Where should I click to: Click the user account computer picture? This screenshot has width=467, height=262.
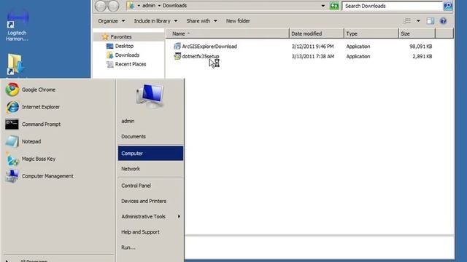[x=150, y=96]
